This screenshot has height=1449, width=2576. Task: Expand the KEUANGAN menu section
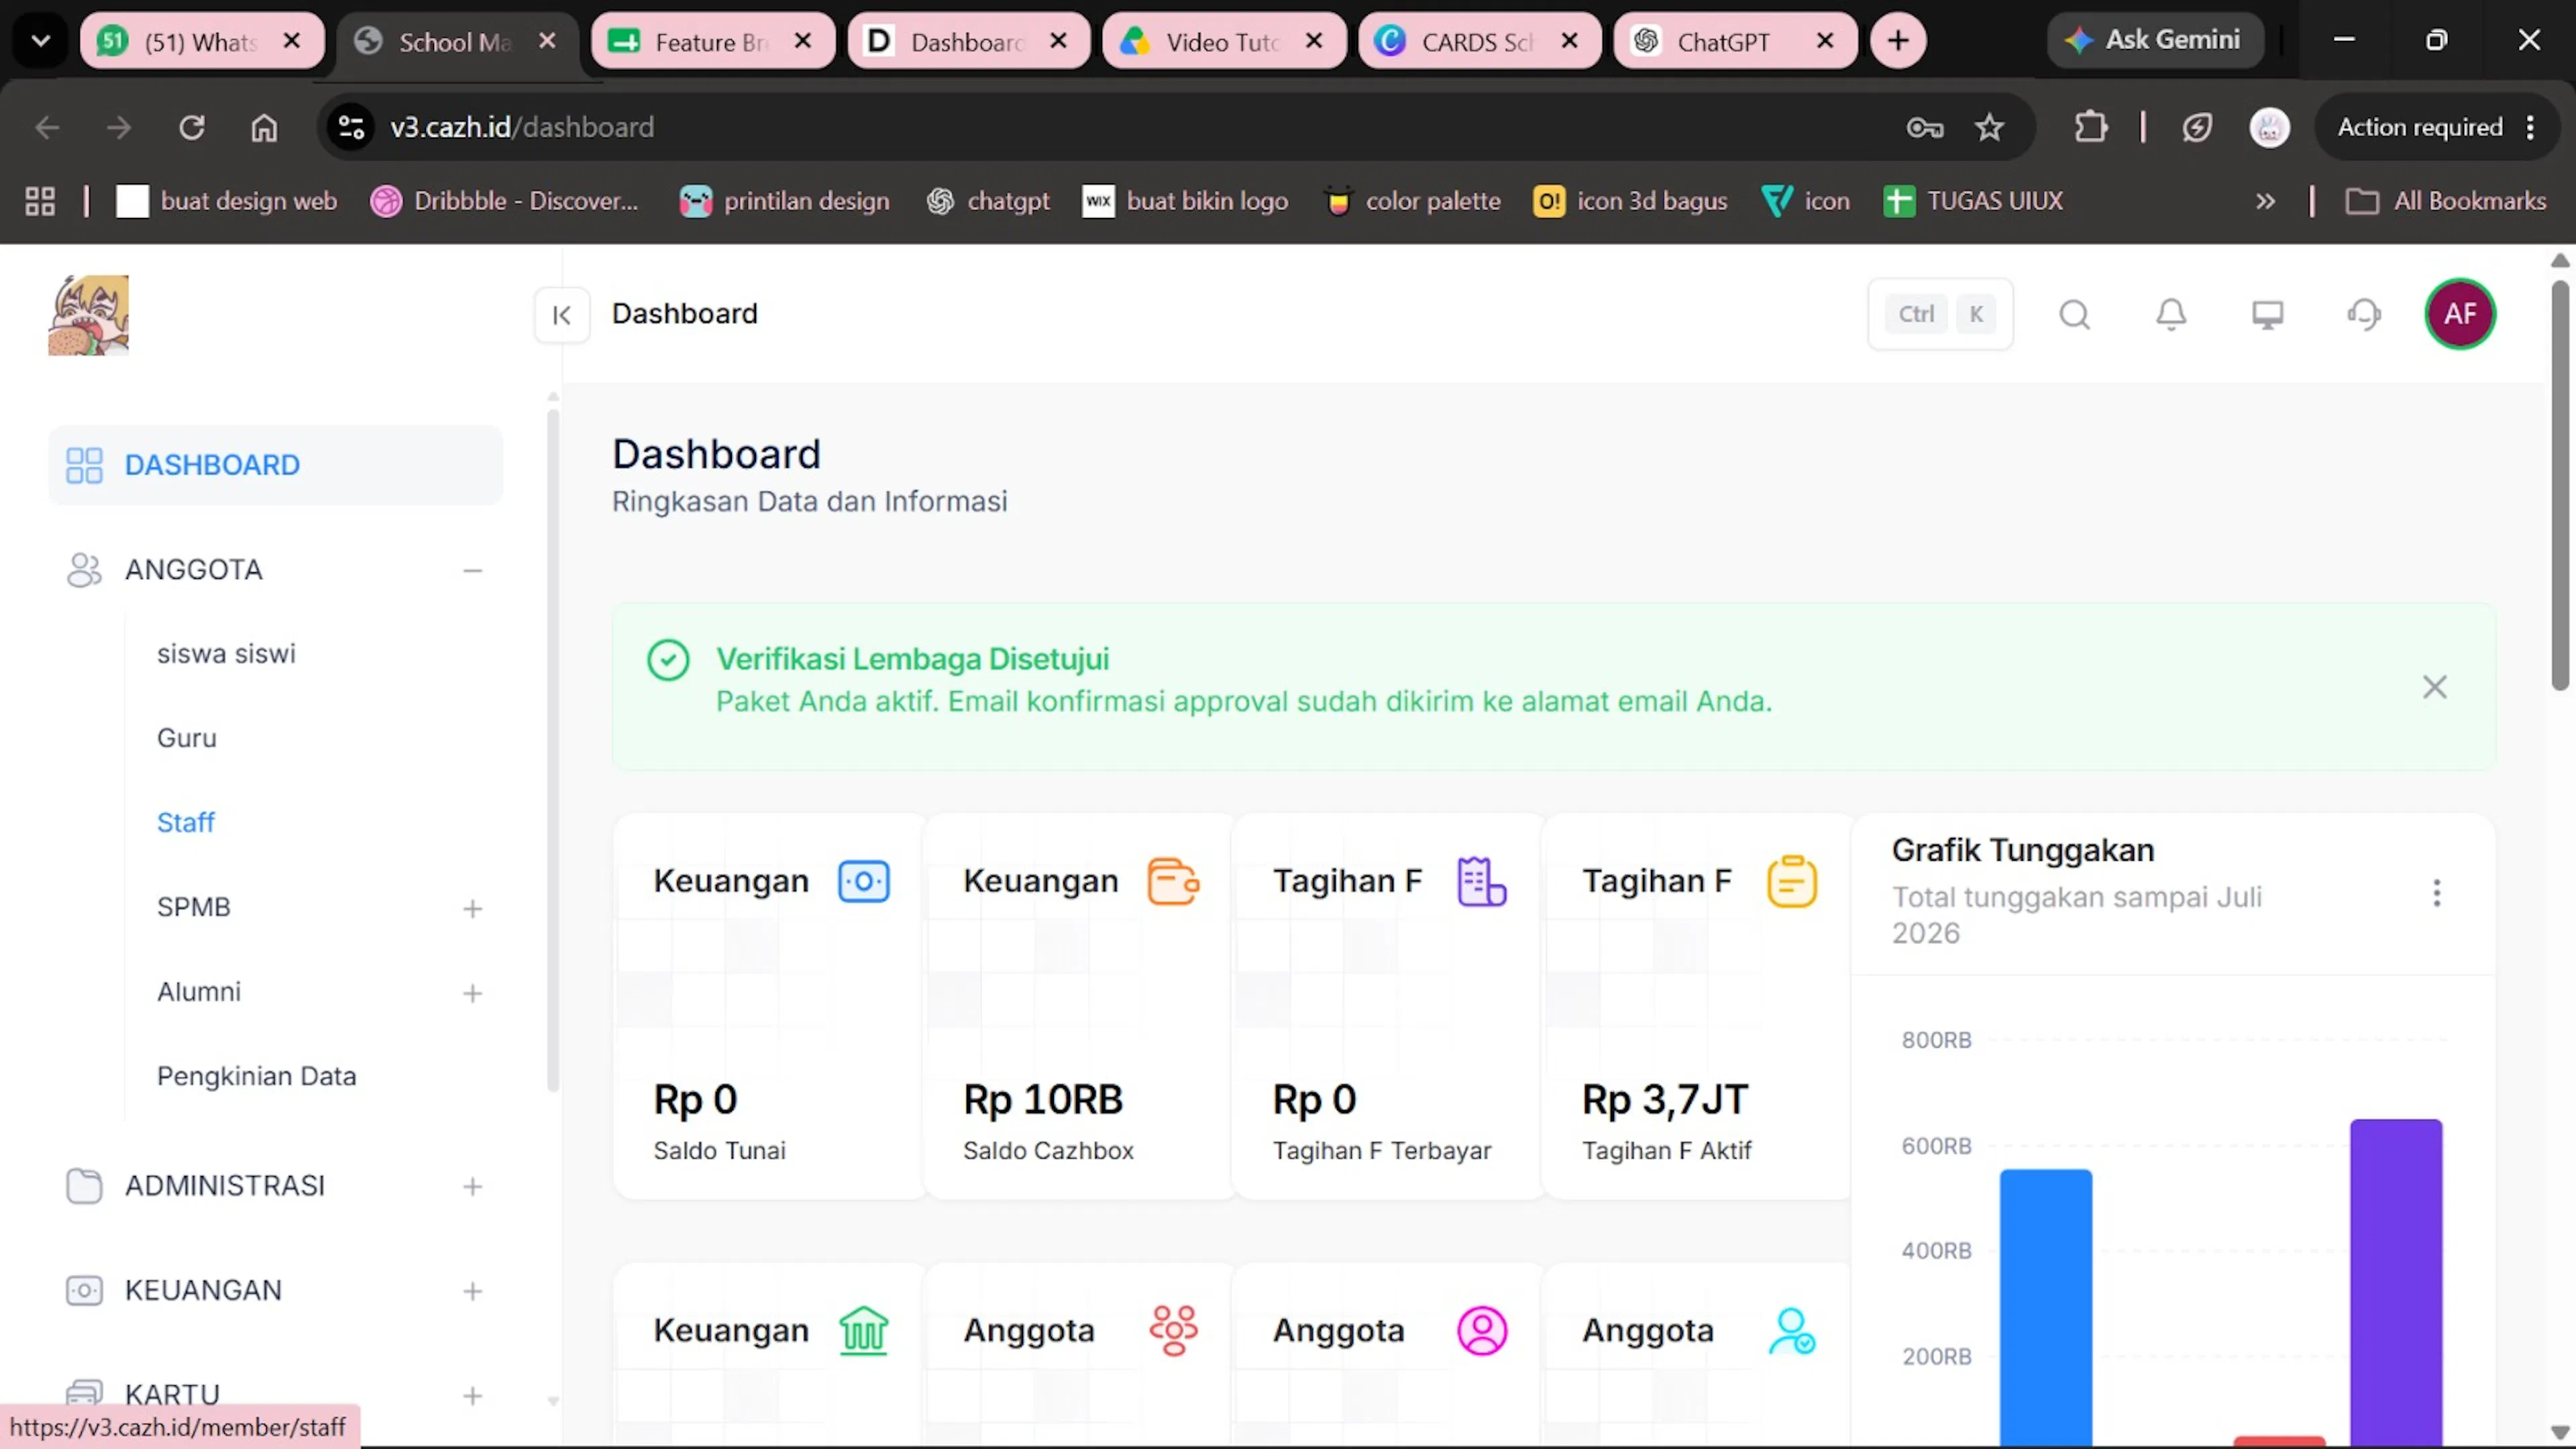472,1291
